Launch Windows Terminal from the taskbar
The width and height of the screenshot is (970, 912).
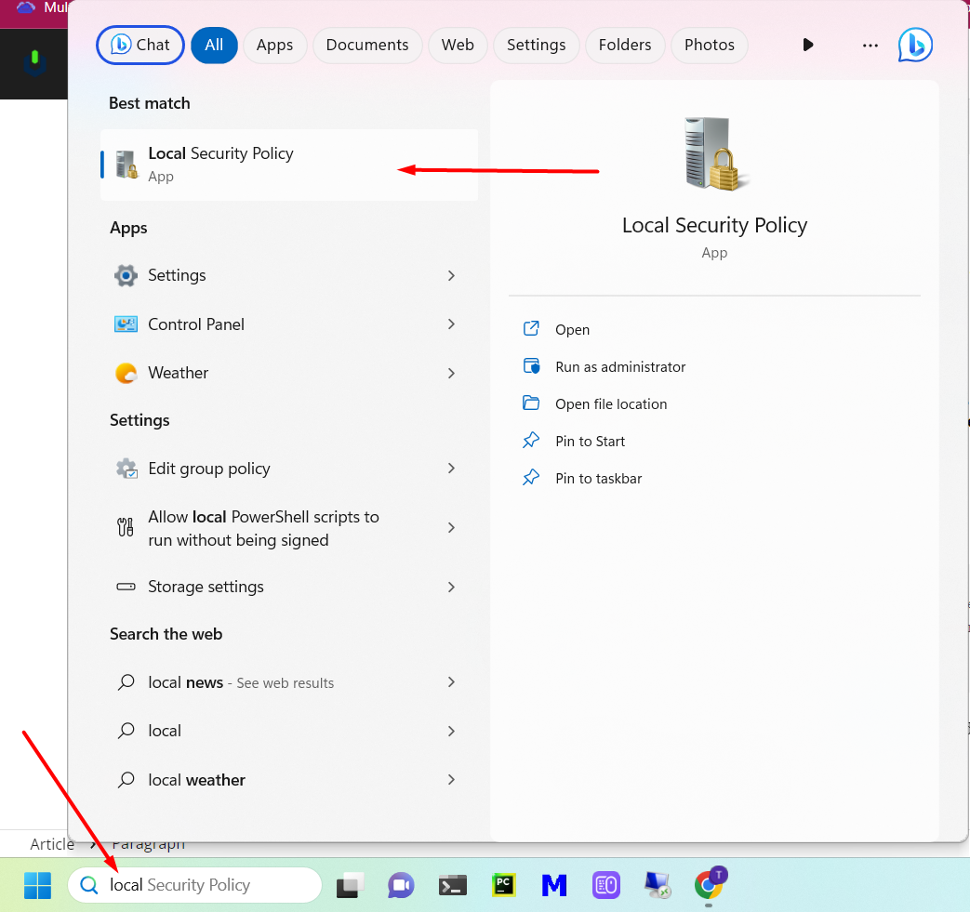click(x=452, y=885)
